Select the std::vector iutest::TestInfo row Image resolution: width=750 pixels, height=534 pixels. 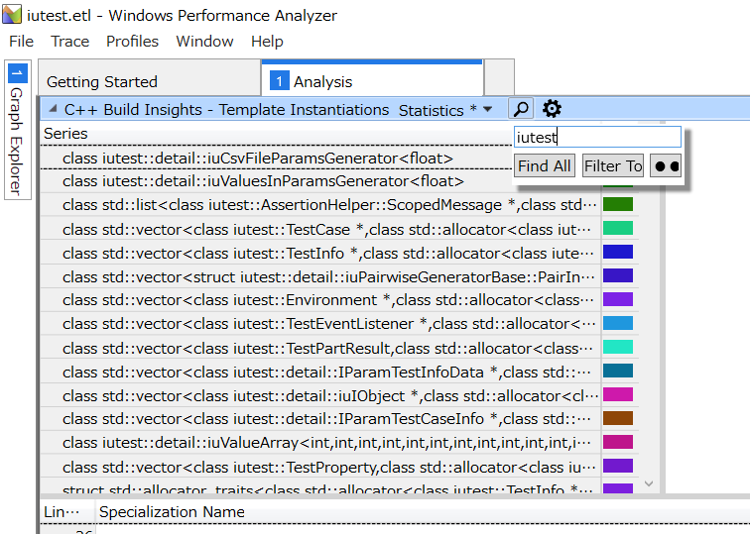[320, 253]
